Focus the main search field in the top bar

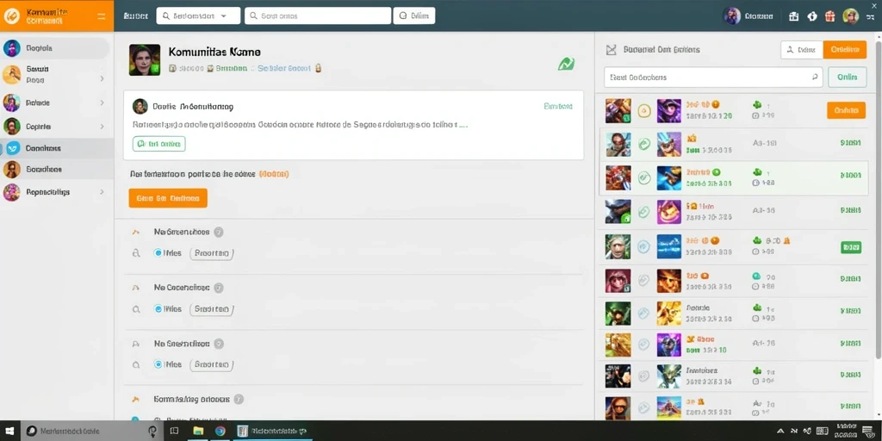coord(318,16)
